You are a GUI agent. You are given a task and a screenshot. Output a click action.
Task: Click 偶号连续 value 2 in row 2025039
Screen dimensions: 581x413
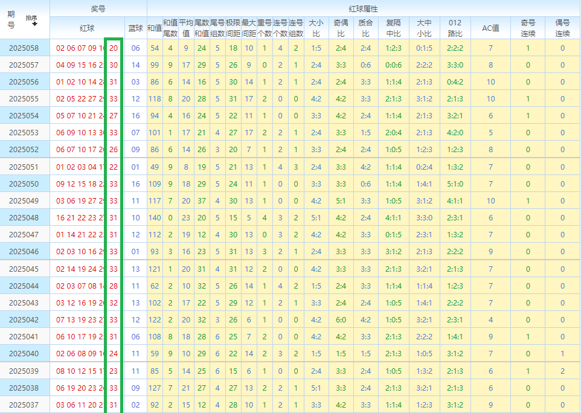point(562,371)
